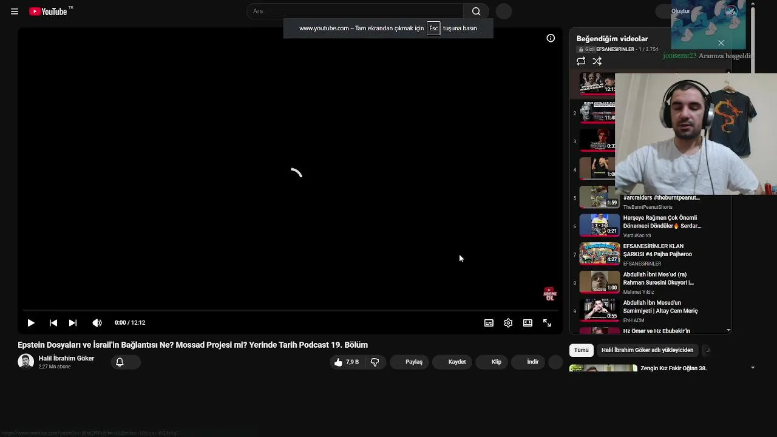Open Ehl-i ACM thumbnail 0:55
Image resolution: width=777 pixels, height=437 pixels.
599,310
